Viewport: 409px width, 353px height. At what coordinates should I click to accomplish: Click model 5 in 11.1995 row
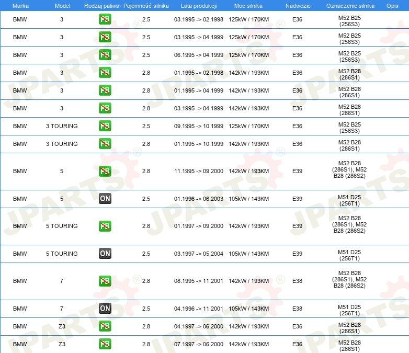click(62, 171)
